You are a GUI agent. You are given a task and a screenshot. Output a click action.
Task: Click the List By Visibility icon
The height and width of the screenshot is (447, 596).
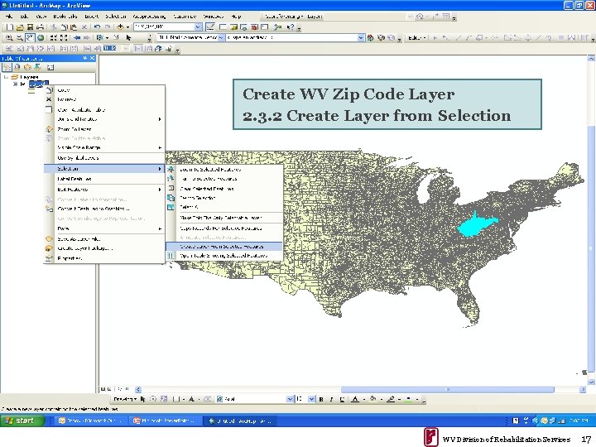(x=27, y=68)
